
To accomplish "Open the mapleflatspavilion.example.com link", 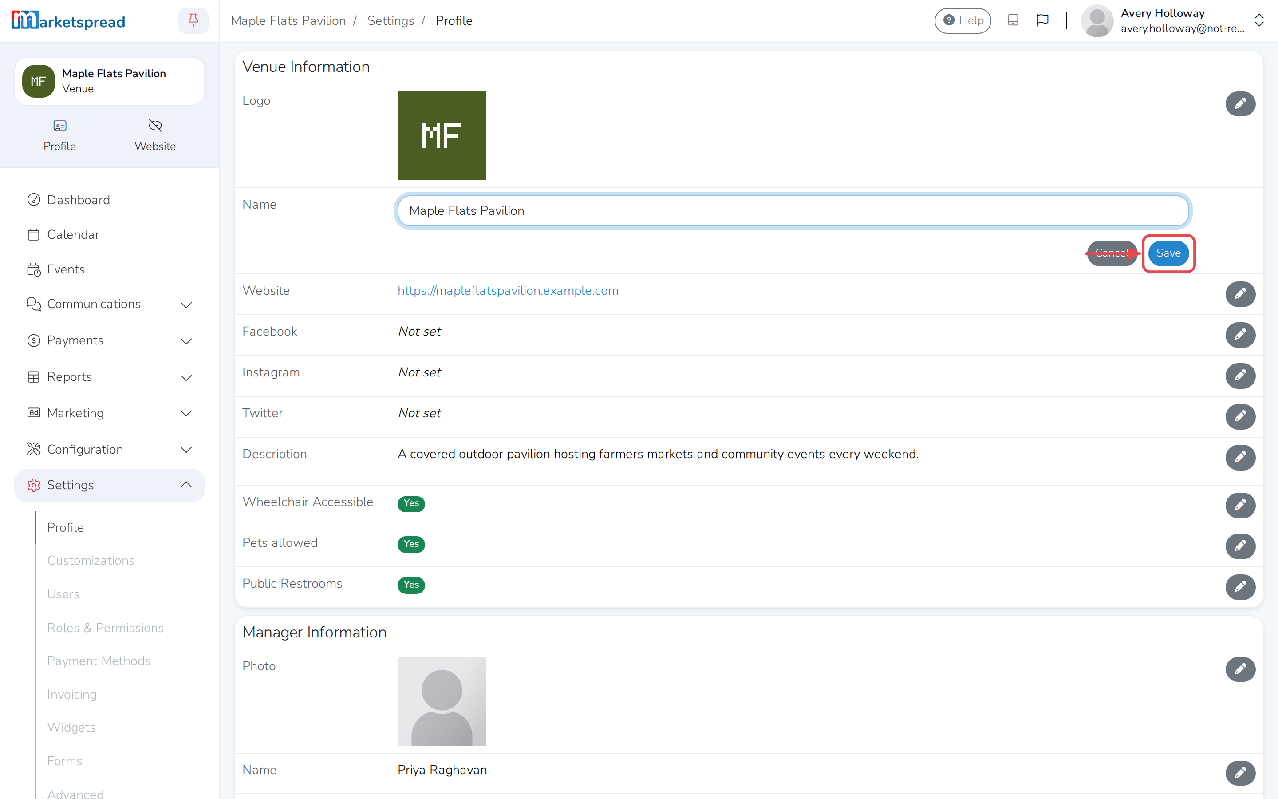I will (508, 291).
